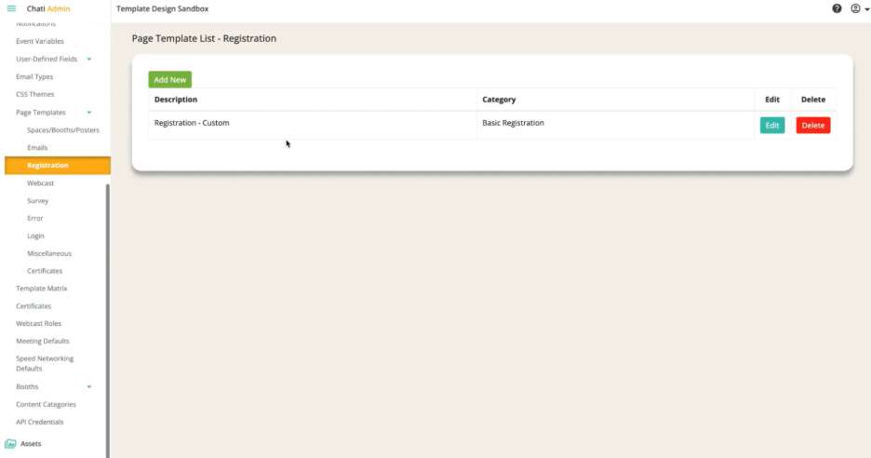The image size is (871, 458).
Task: Delete the Registration - Custom template
Action: pyautogui.click(x=812, y=125)
